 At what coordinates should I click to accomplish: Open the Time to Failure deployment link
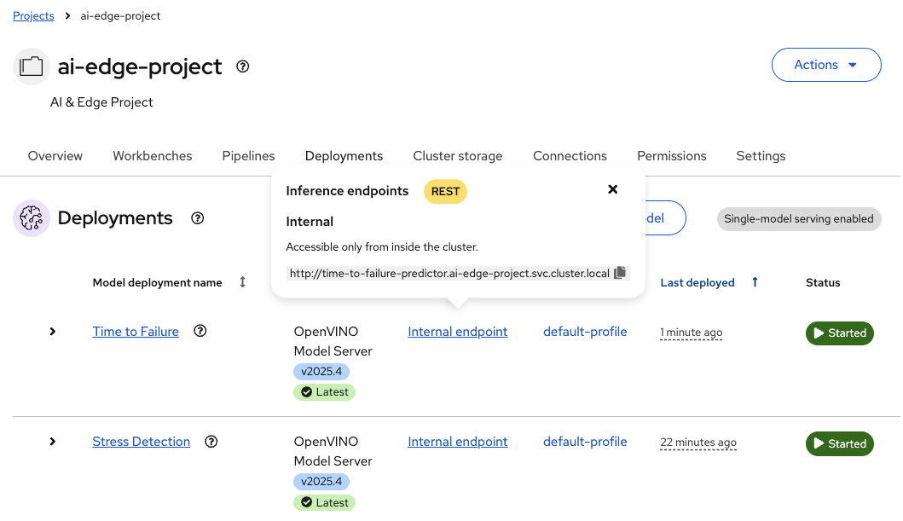136,332
